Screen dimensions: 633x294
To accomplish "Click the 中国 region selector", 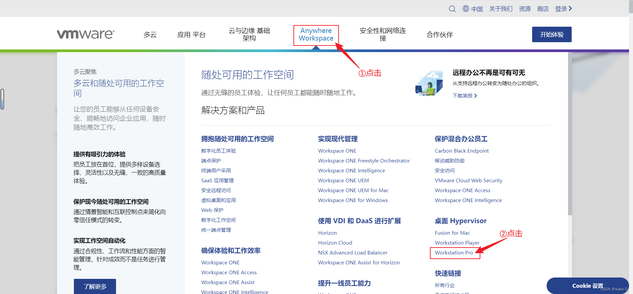I will [x=477, y=9].
